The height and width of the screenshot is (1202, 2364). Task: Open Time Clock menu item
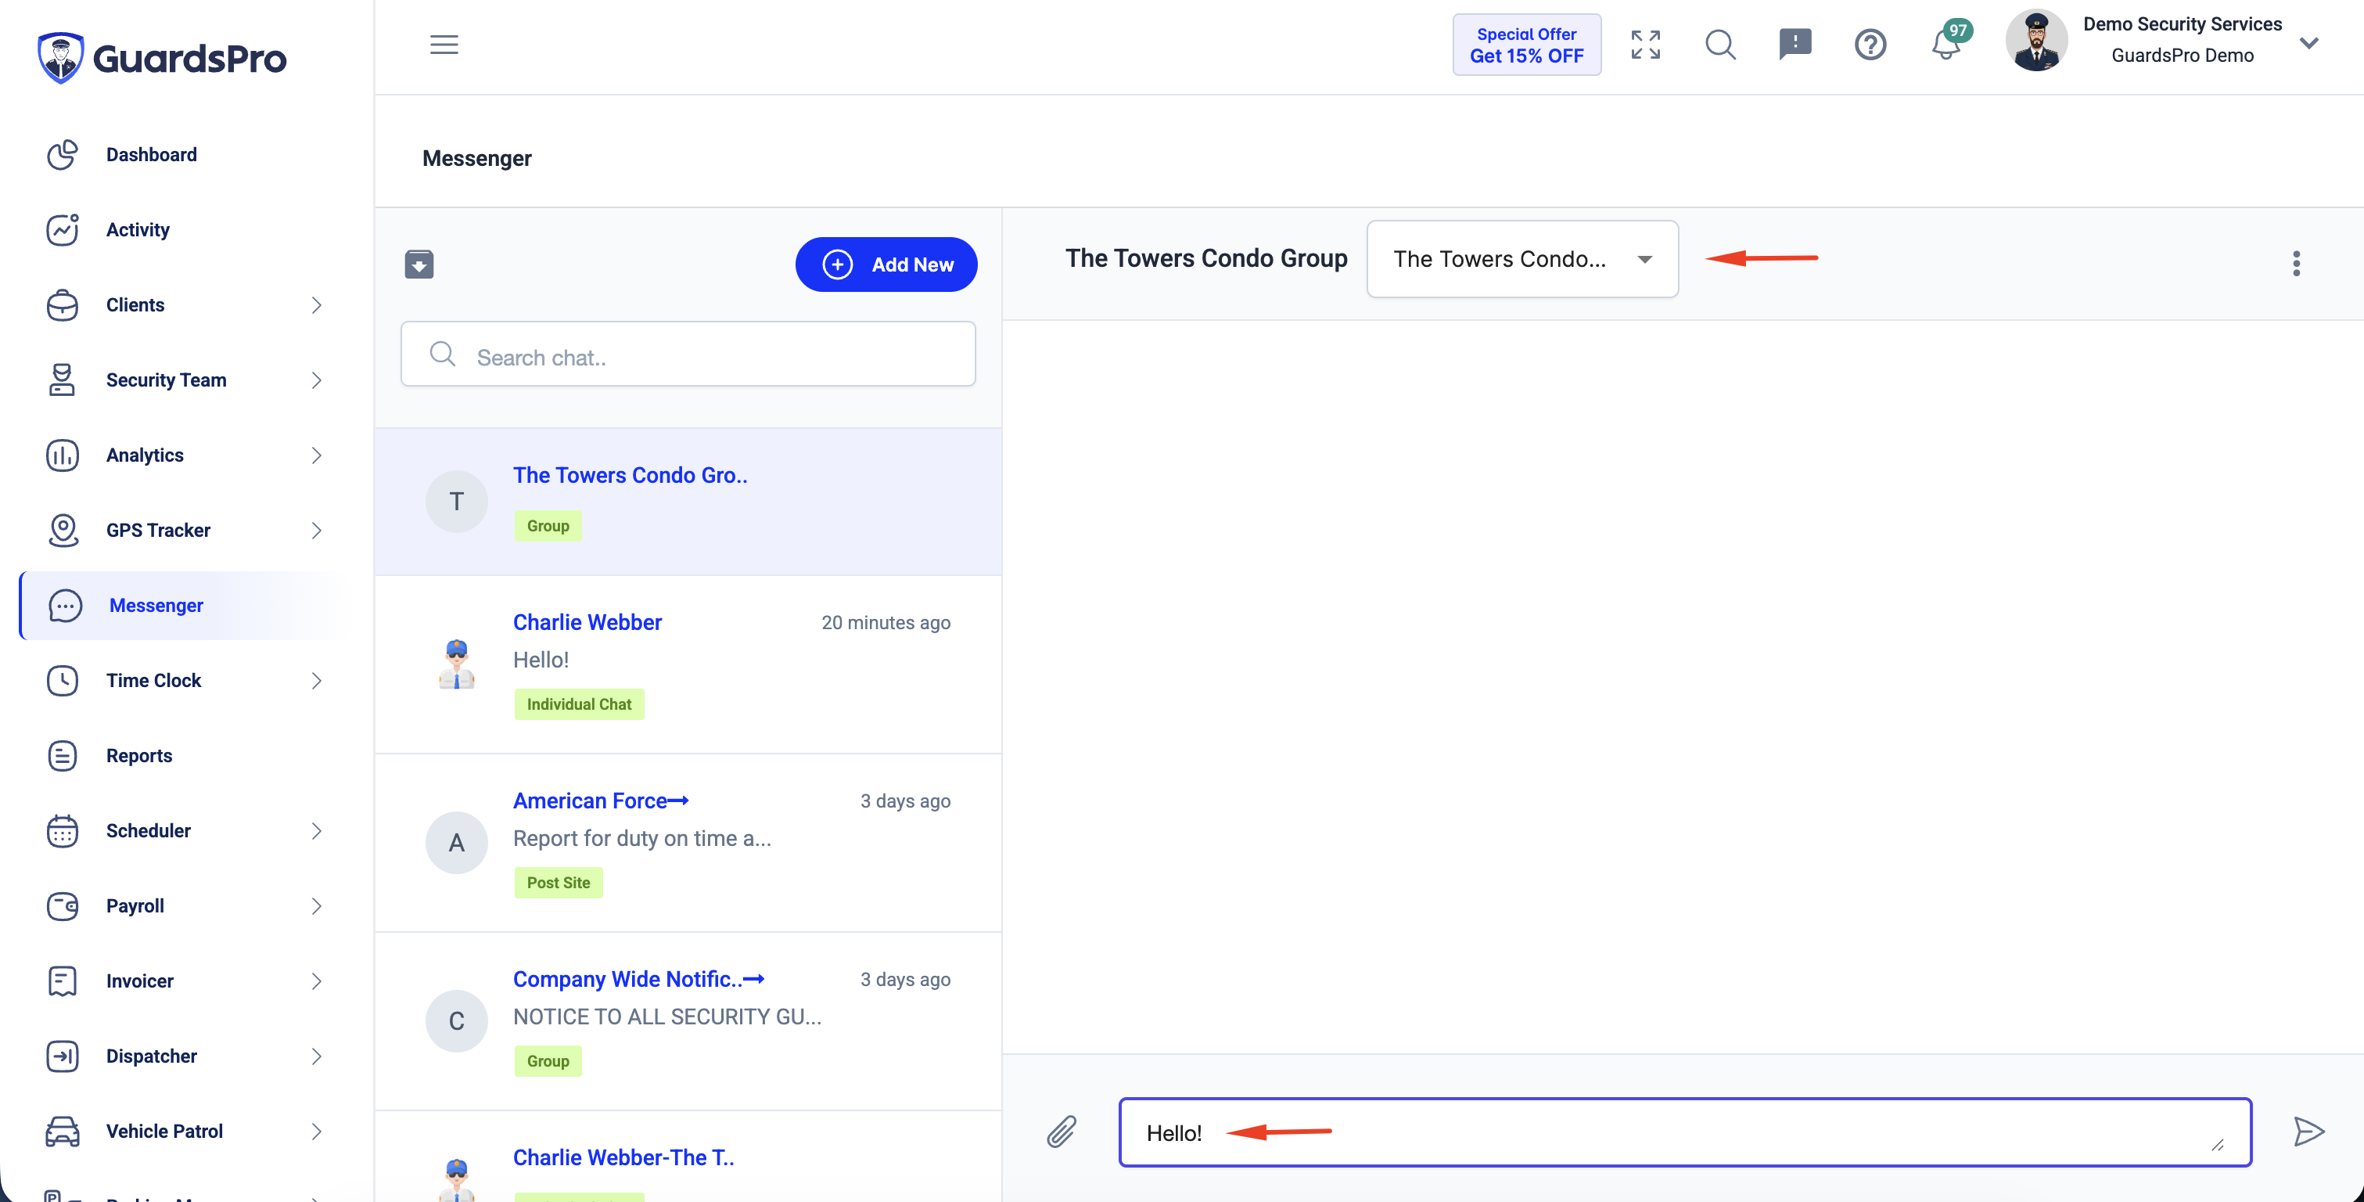(x=153, y=681)
